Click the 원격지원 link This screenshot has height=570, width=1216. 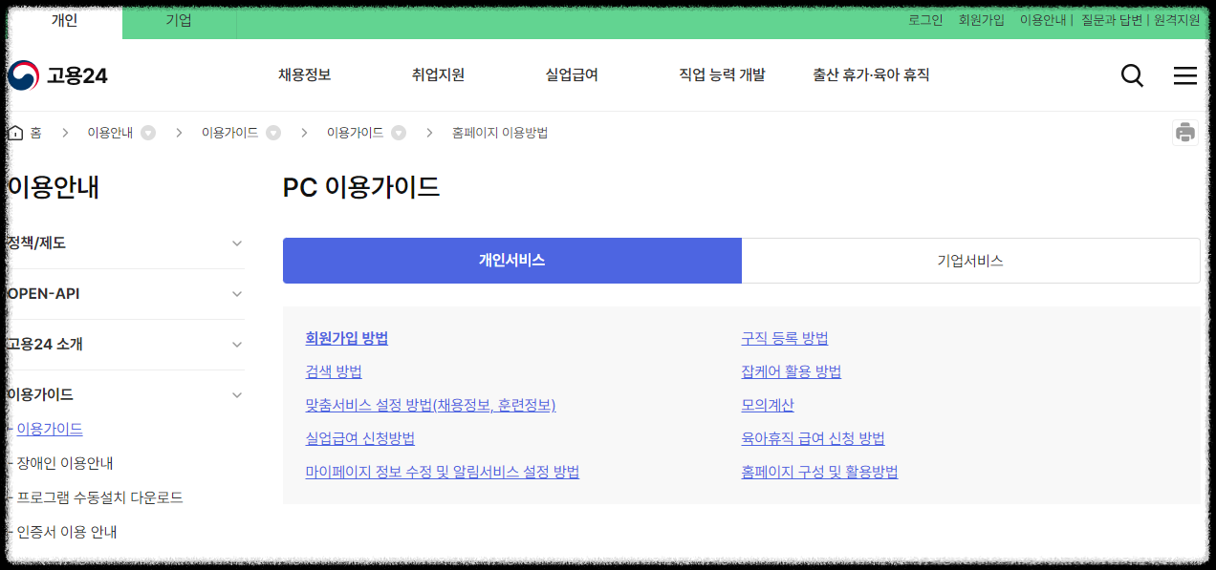tap(1177, 20)
